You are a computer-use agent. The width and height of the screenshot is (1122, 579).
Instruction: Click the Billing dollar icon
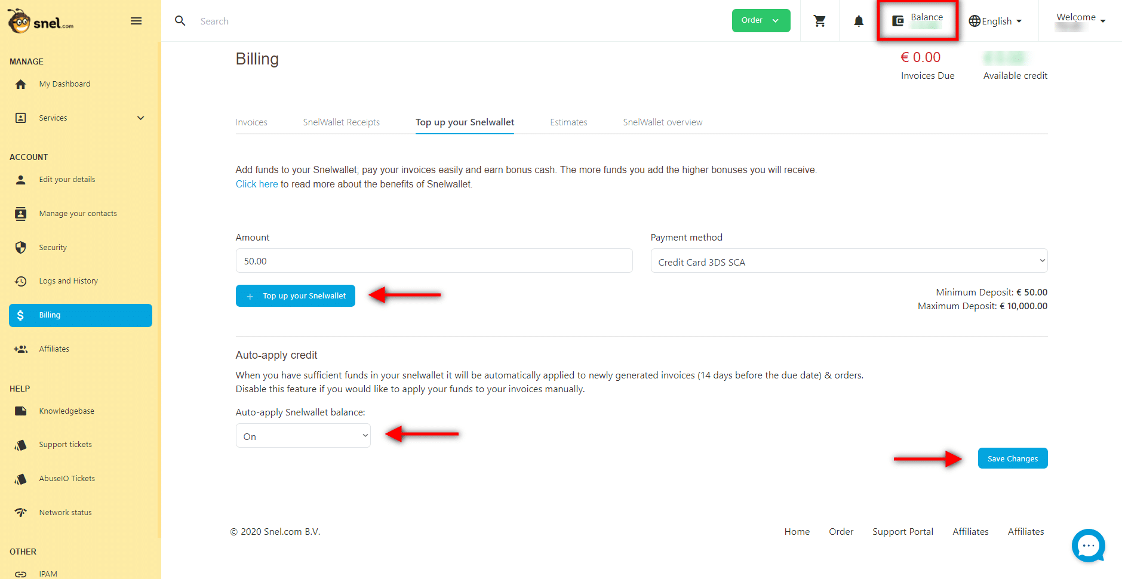coord(21,315)
